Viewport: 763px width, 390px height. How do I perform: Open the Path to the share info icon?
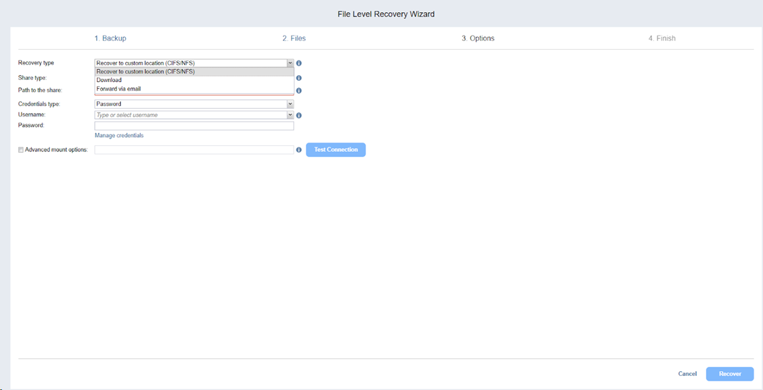point(299,90)
